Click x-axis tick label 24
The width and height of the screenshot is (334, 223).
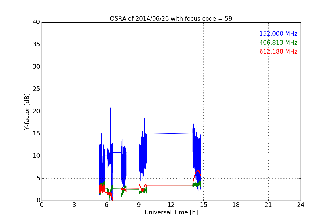(x=301, y=205)
